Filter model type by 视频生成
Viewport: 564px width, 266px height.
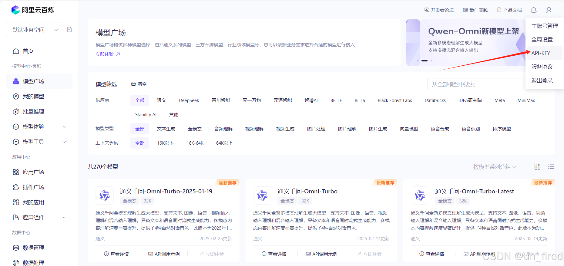pyautogui.click(x=285, y=129)
